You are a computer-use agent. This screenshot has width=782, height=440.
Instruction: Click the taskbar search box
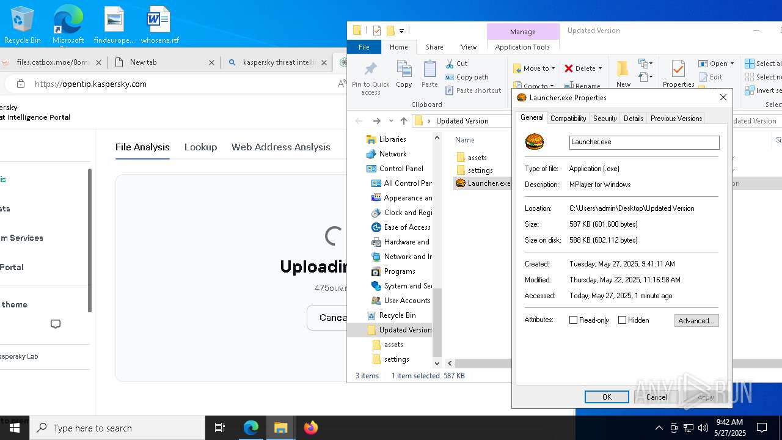tap(117, 428)
